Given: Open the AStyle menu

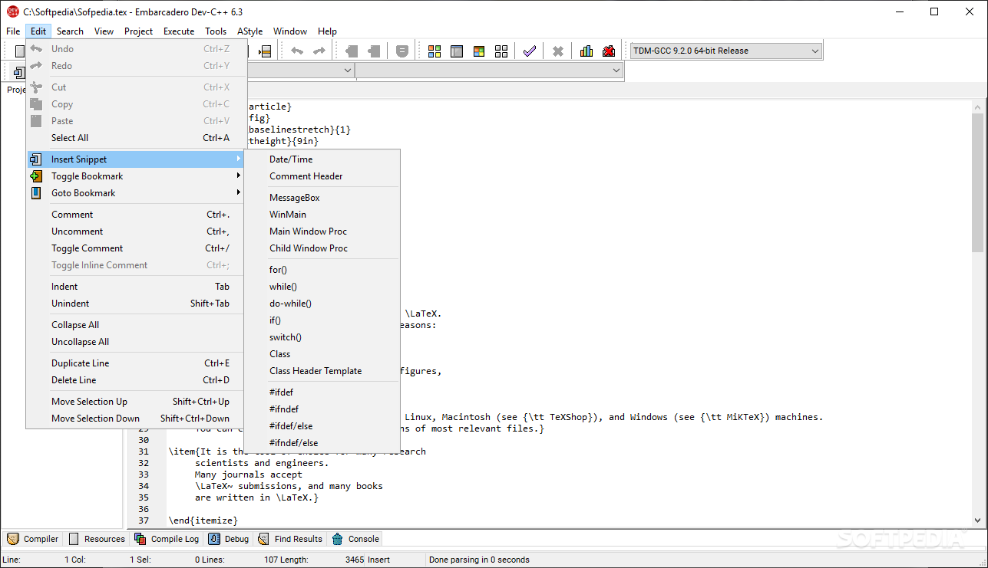Looking at the screenshot, I should click(249, 31).
